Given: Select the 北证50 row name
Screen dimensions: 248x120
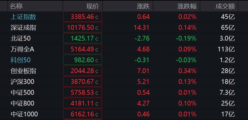Looking at the screenshot, I should [21, 38].
